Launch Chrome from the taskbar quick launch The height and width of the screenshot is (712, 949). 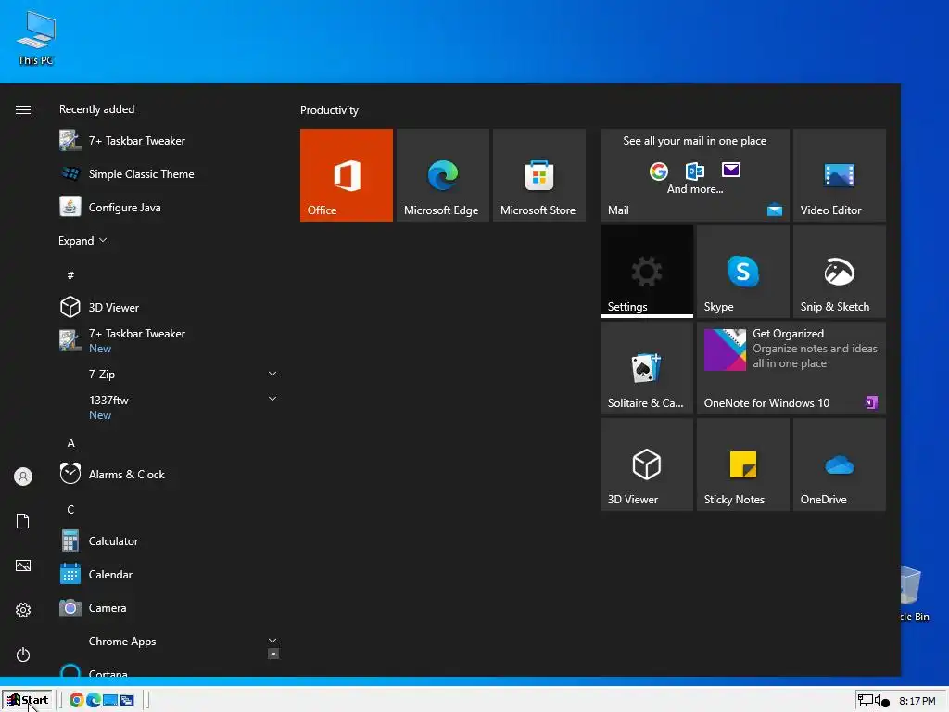point(76,700)
